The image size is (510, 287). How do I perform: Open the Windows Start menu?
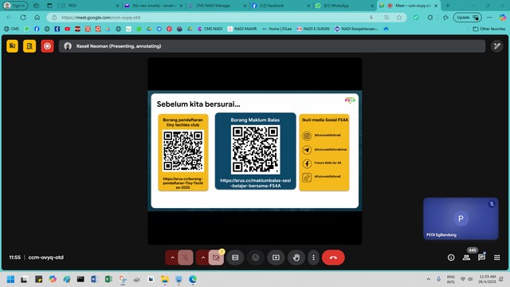tap(10, 279)
